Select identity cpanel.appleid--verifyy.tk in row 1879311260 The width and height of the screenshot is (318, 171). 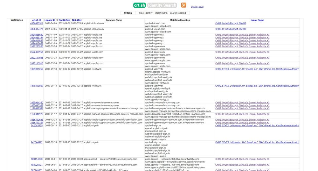[158, 72]
